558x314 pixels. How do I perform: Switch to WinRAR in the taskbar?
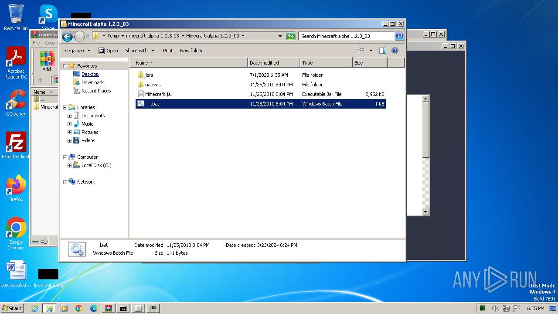tap(109, 308)
